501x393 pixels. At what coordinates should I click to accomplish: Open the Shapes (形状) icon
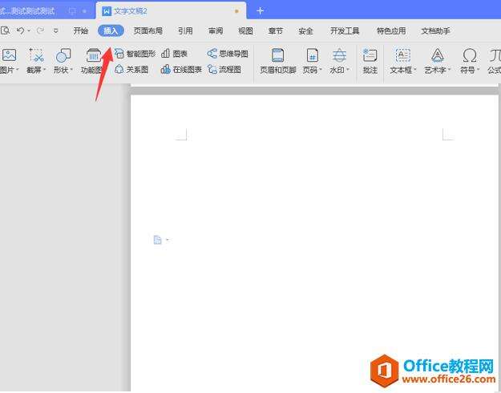63,55
